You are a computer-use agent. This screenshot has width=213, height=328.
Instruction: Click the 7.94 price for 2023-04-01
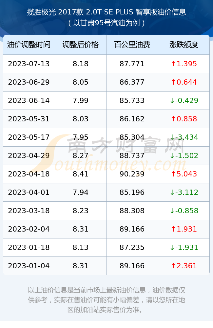click(x=81, y=192)
